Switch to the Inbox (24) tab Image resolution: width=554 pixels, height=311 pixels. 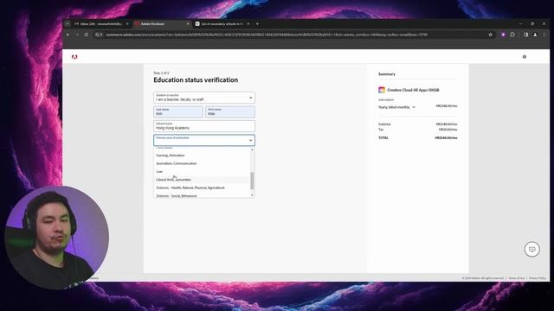pos(100,23)
